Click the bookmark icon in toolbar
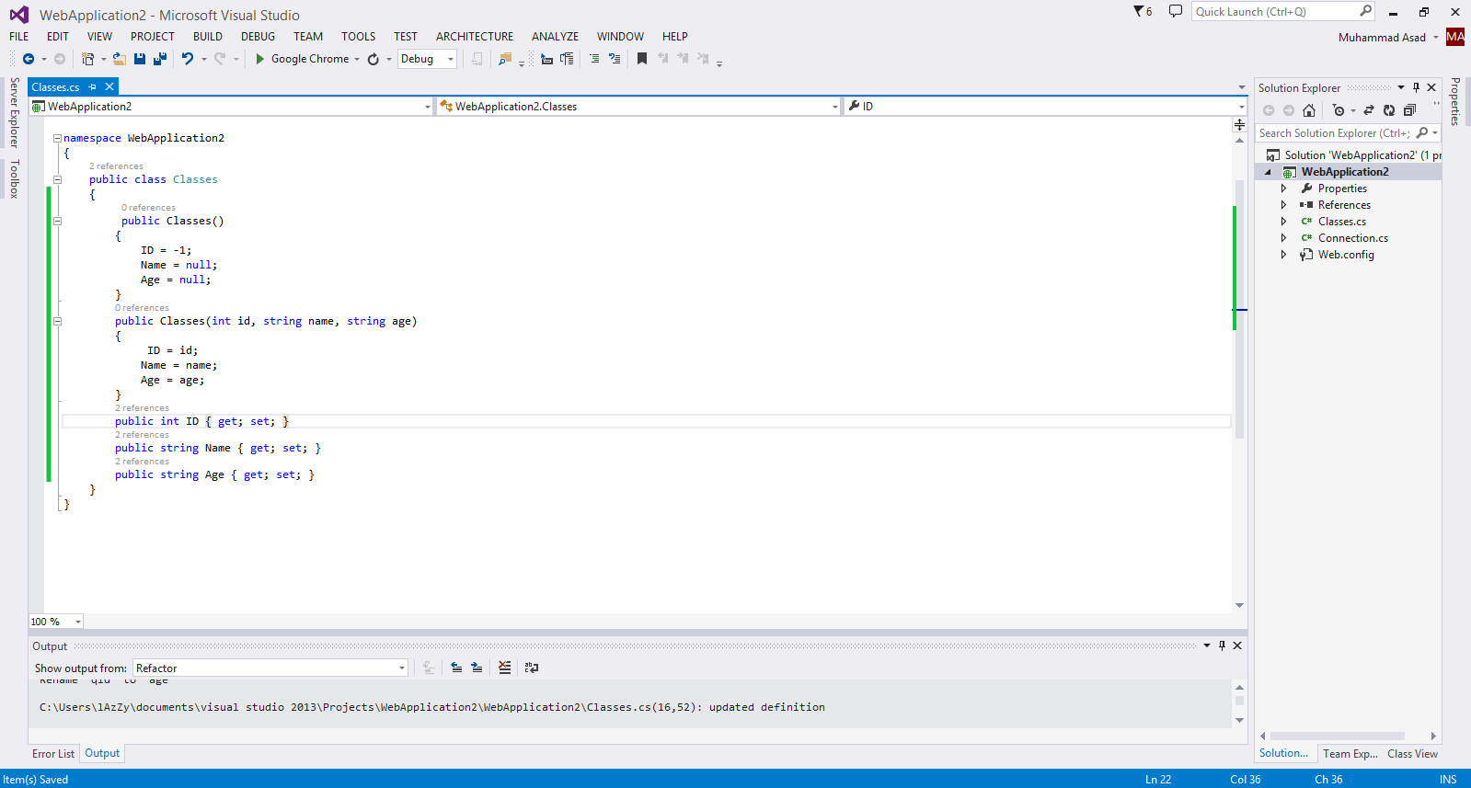 (642, 59)
